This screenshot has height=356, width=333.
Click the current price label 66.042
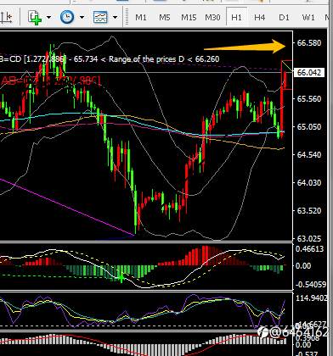309,73
